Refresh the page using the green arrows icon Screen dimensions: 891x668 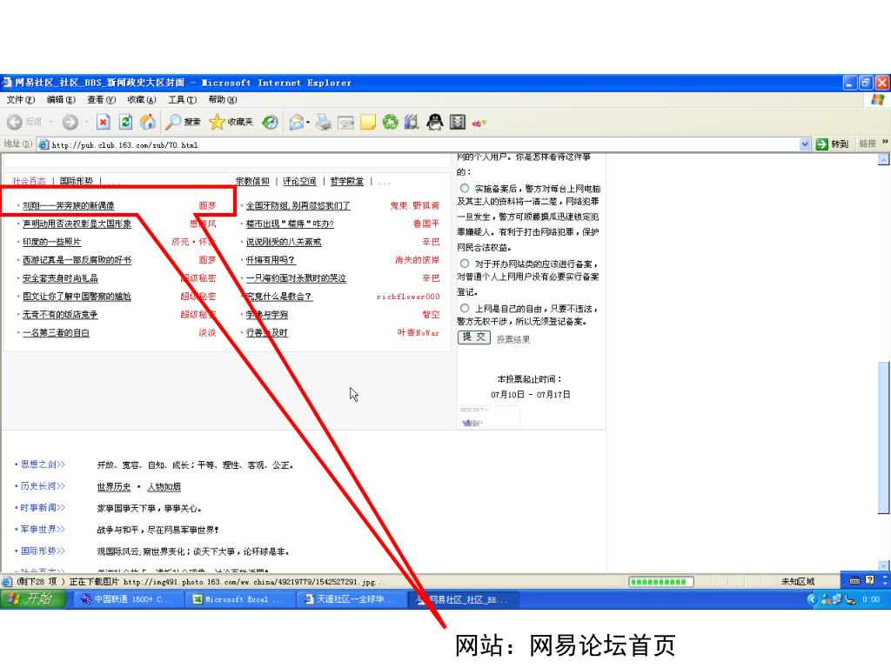(125, 122)
